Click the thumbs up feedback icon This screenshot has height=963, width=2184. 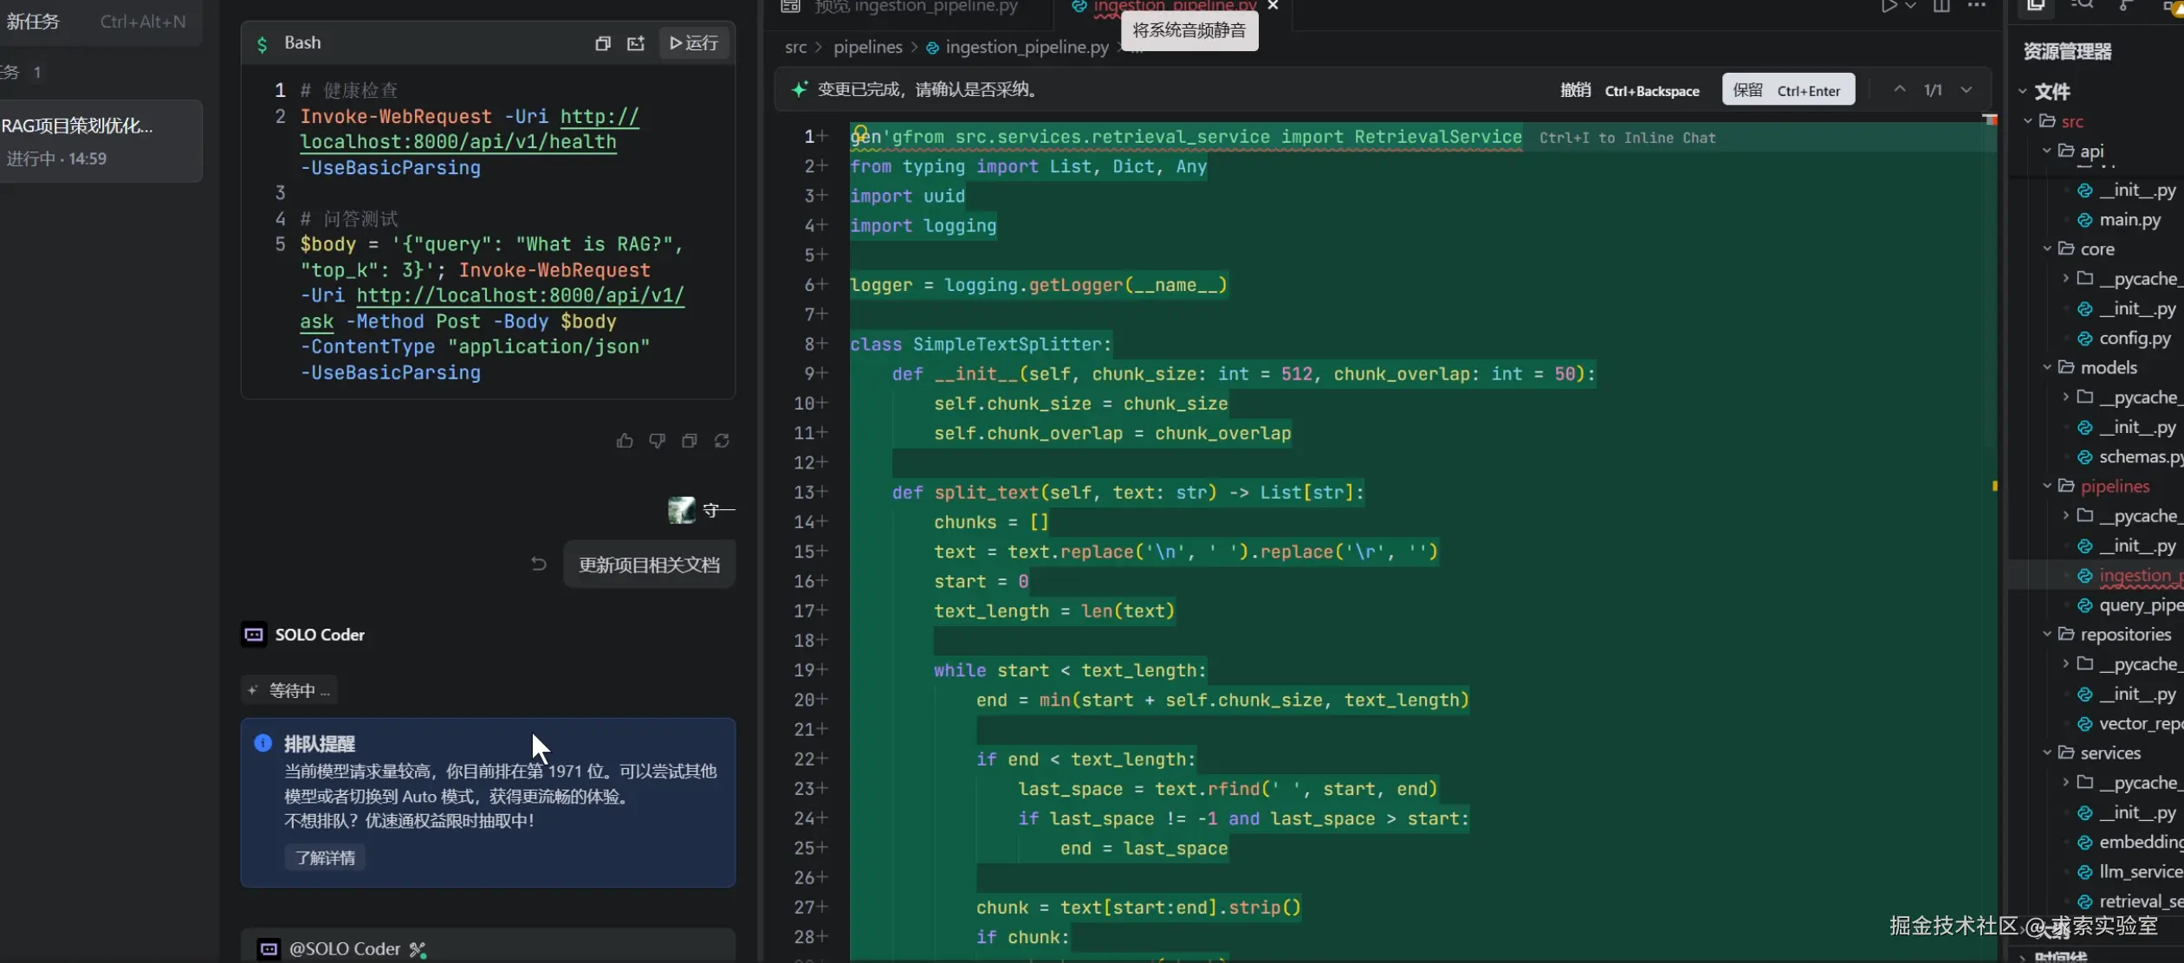coord(625,441)
